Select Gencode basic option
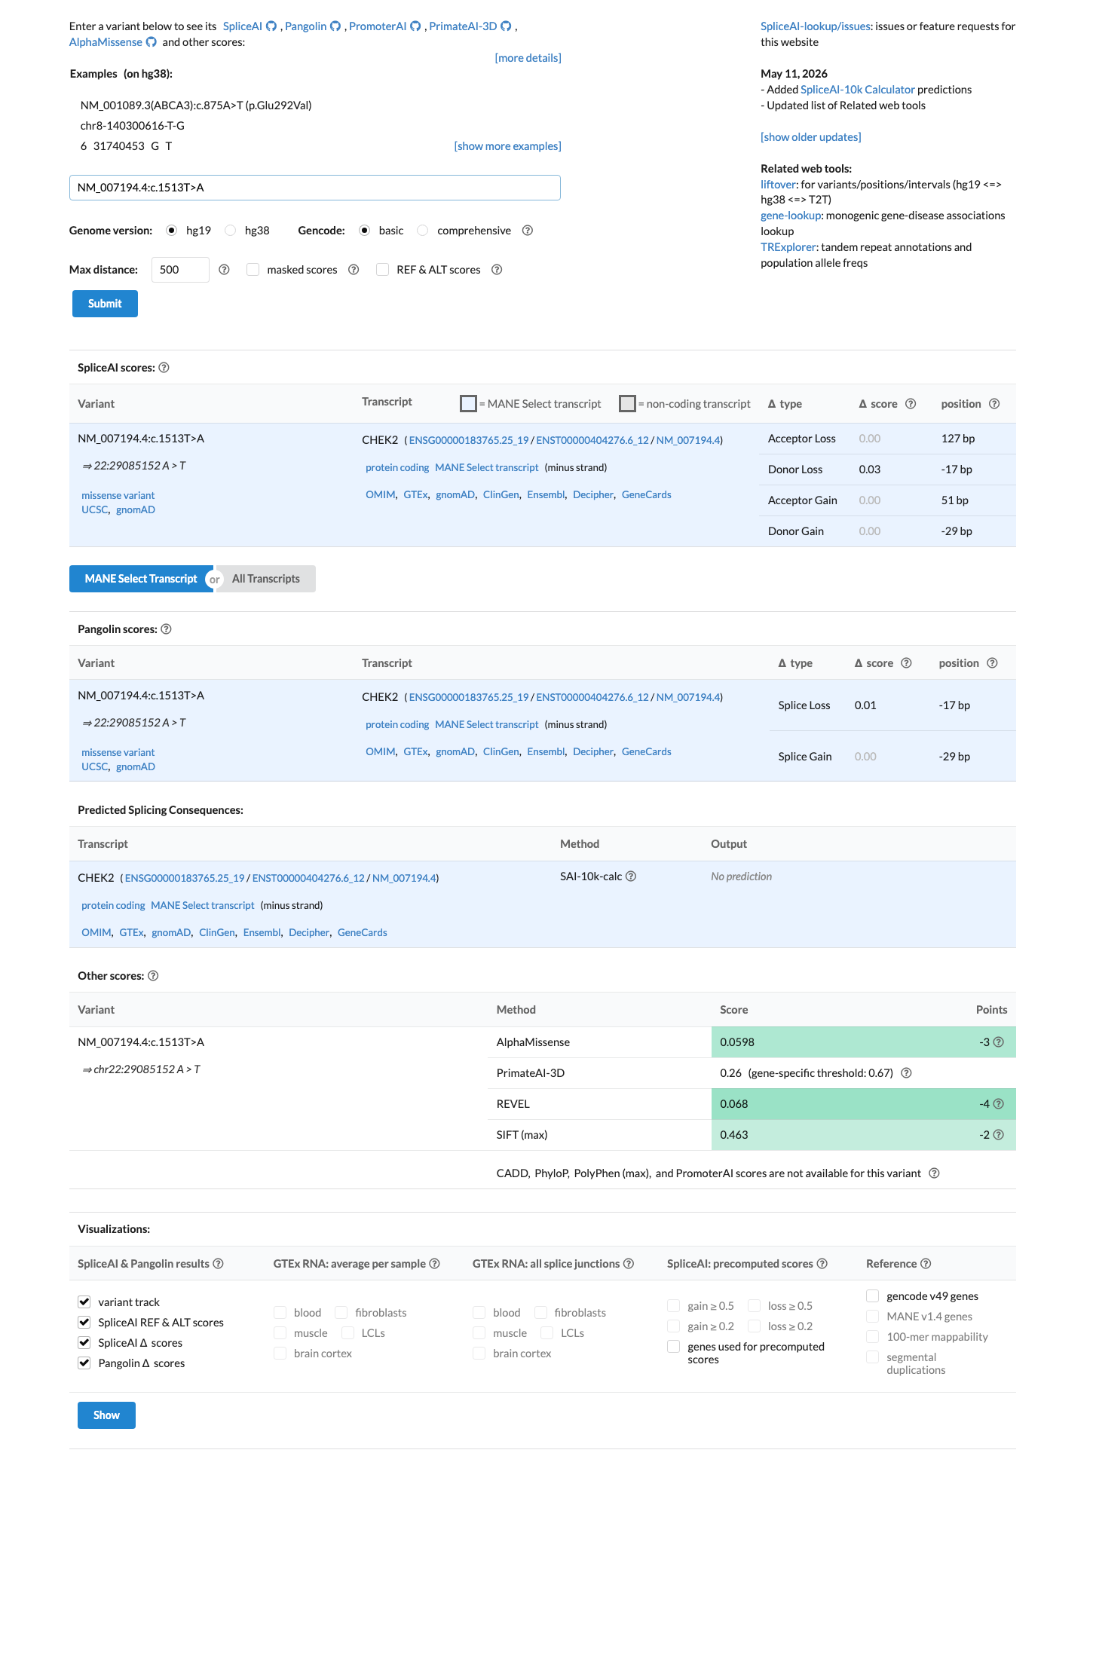The width and height of the screenshot is (1096, 1658). [365, 231]
